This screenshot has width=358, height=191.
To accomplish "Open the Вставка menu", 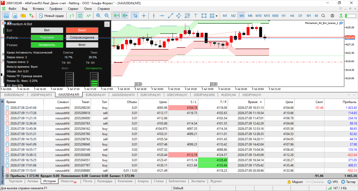I will click(x=38, y=9).
